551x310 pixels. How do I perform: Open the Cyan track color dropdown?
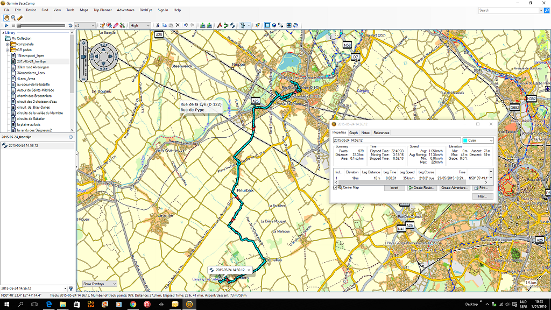478,140
